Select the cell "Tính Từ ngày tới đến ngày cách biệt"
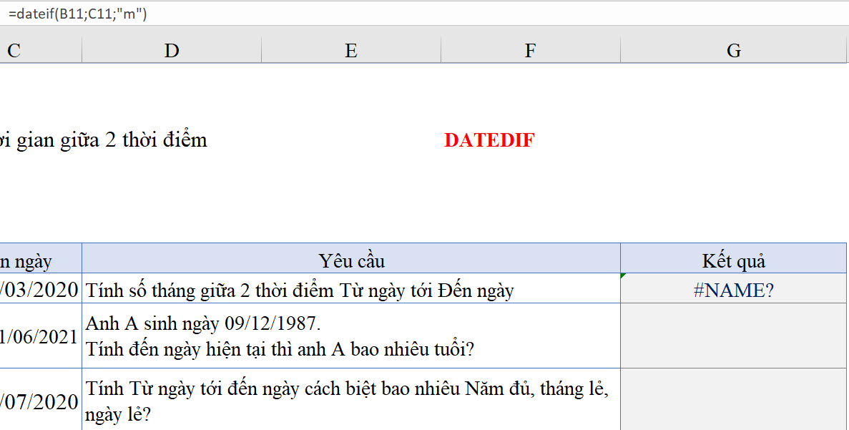Image resolution: width=849 pixels, height=430 pixels. click(351, 400)
